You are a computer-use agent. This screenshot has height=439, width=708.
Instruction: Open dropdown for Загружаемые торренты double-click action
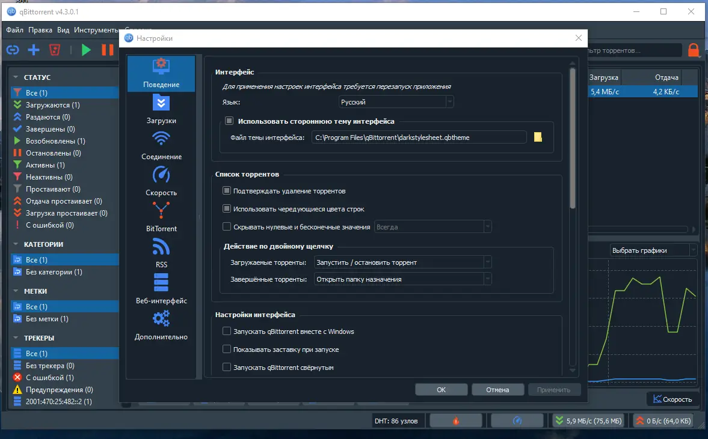coord(487,262)
